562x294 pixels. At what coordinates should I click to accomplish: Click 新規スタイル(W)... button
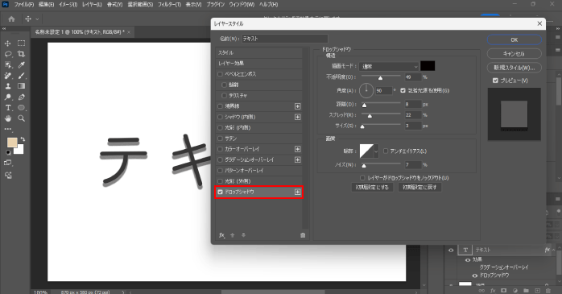(x=514, y=68)
